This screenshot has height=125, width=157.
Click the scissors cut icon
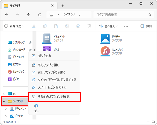tap(34, 26)
